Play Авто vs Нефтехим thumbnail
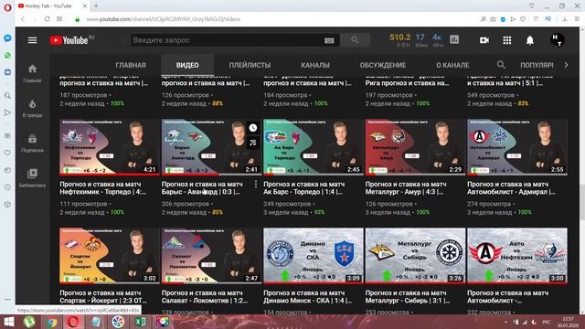This screenshot has width=585, height=329. 517,256
